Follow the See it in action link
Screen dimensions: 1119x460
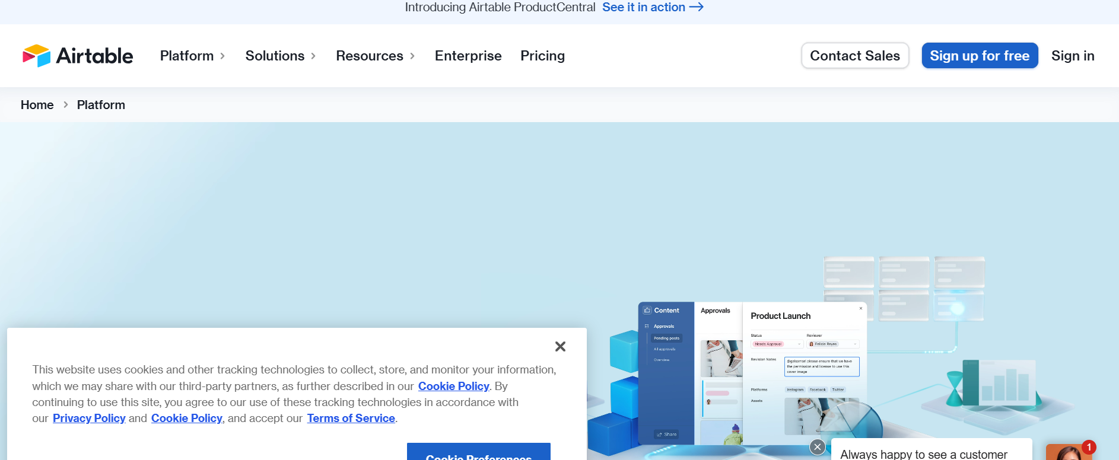[x=653, y=7]
